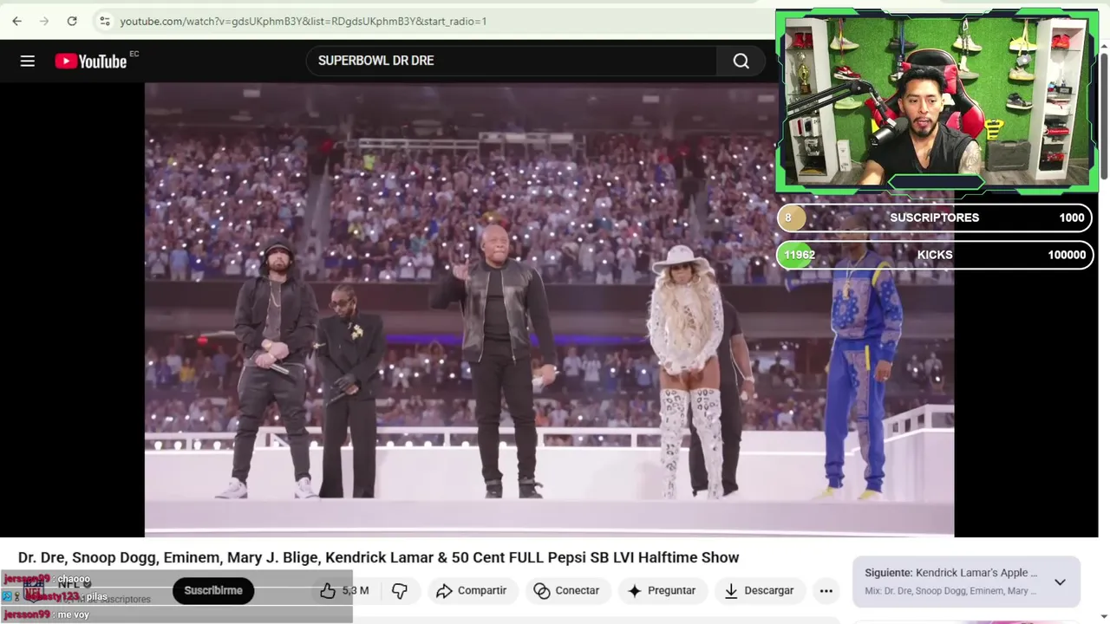Click the Conectar button

click(567, 590)
